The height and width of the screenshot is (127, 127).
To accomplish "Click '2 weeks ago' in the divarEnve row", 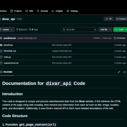I will [120, 45].
